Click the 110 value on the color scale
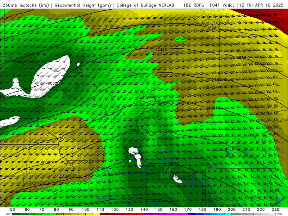Screen dimensions: 288x216 tap(100, 210)
